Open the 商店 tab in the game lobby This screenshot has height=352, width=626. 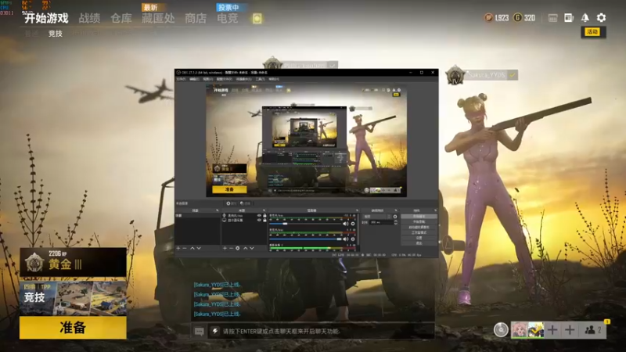(196, 18)
